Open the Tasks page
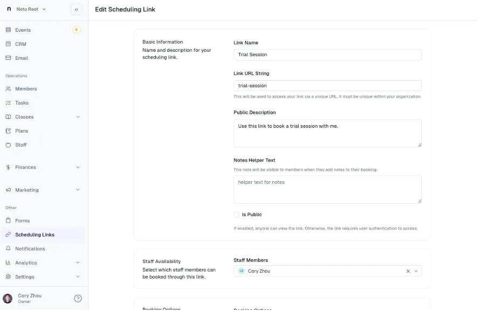This screenshot has width=478, height=311. (x=43, y=103)
